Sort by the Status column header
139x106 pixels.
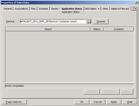coord(97,29)
